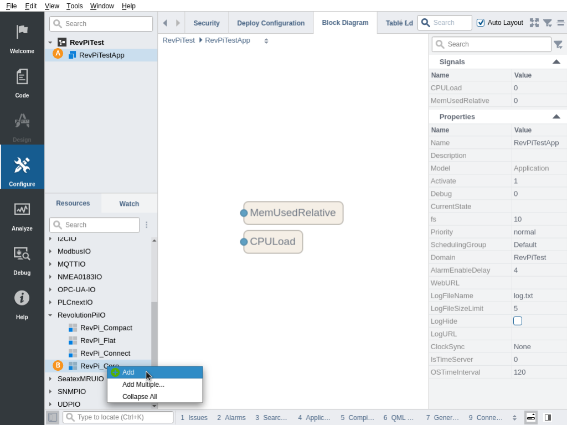Choose Add from the context menu

pos(128,372)
